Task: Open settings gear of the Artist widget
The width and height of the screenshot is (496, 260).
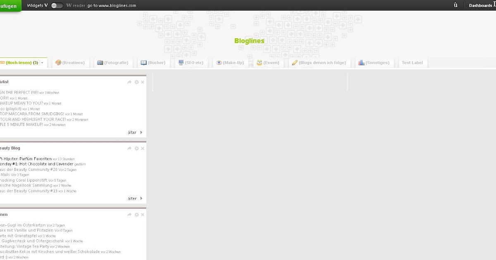Action: pos(137,82)
